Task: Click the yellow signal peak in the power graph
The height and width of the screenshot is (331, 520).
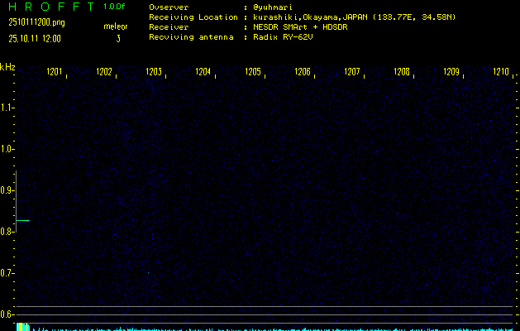Action: tap(21, 327)
